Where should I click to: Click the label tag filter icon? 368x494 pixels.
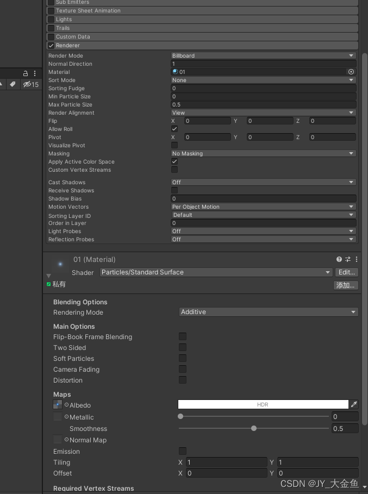13,84
